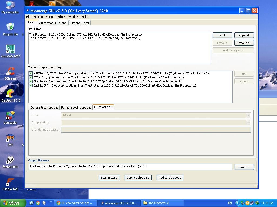
Task: Open the Chapter Editor menu
Action: point(55,17)
